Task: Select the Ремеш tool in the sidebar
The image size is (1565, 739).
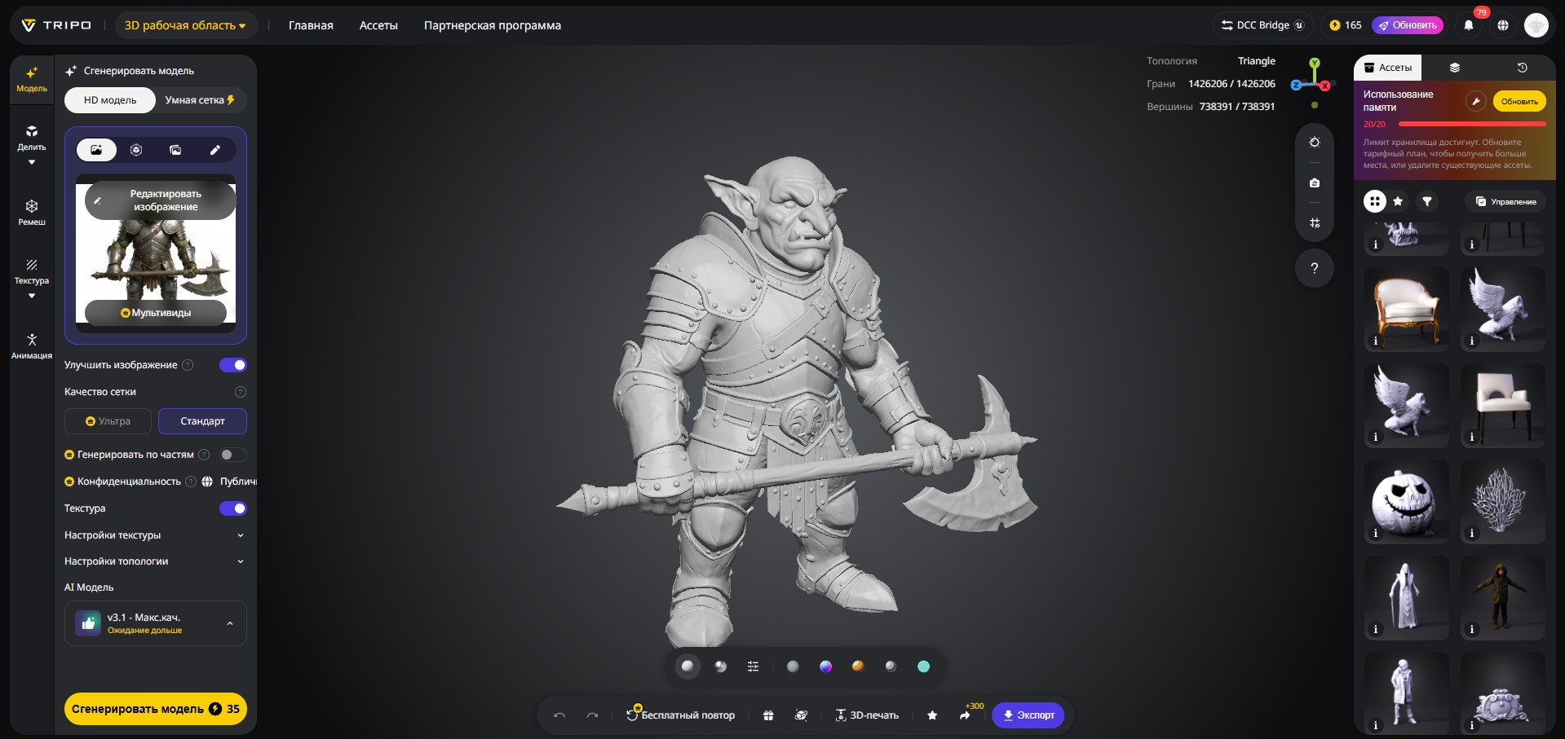Action: coord(32,212)
